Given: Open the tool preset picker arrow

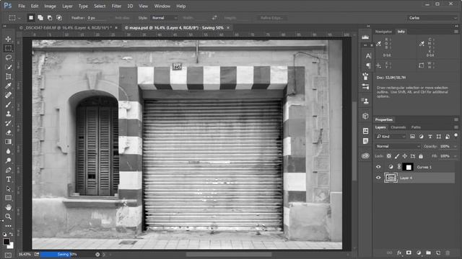Looking at the screenshot, I should click(19, 18).
